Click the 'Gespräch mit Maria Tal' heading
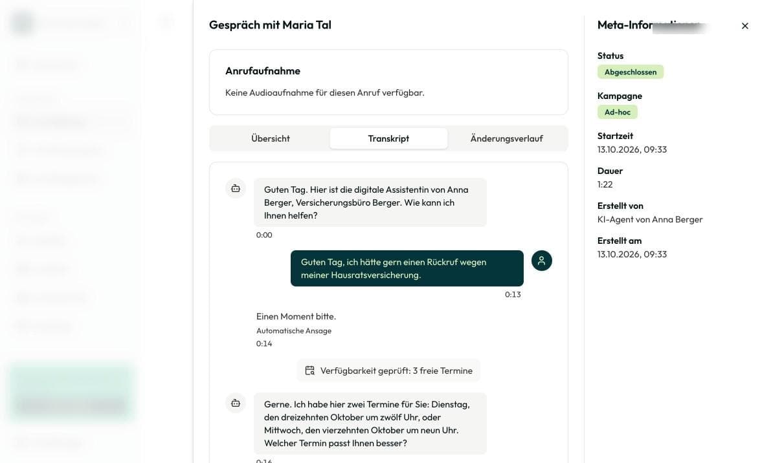 tap(270, 25)
